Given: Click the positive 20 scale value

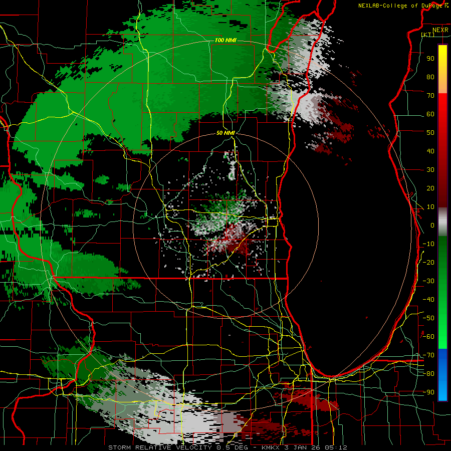Looking at the screenshot, I should pos(430,188).
